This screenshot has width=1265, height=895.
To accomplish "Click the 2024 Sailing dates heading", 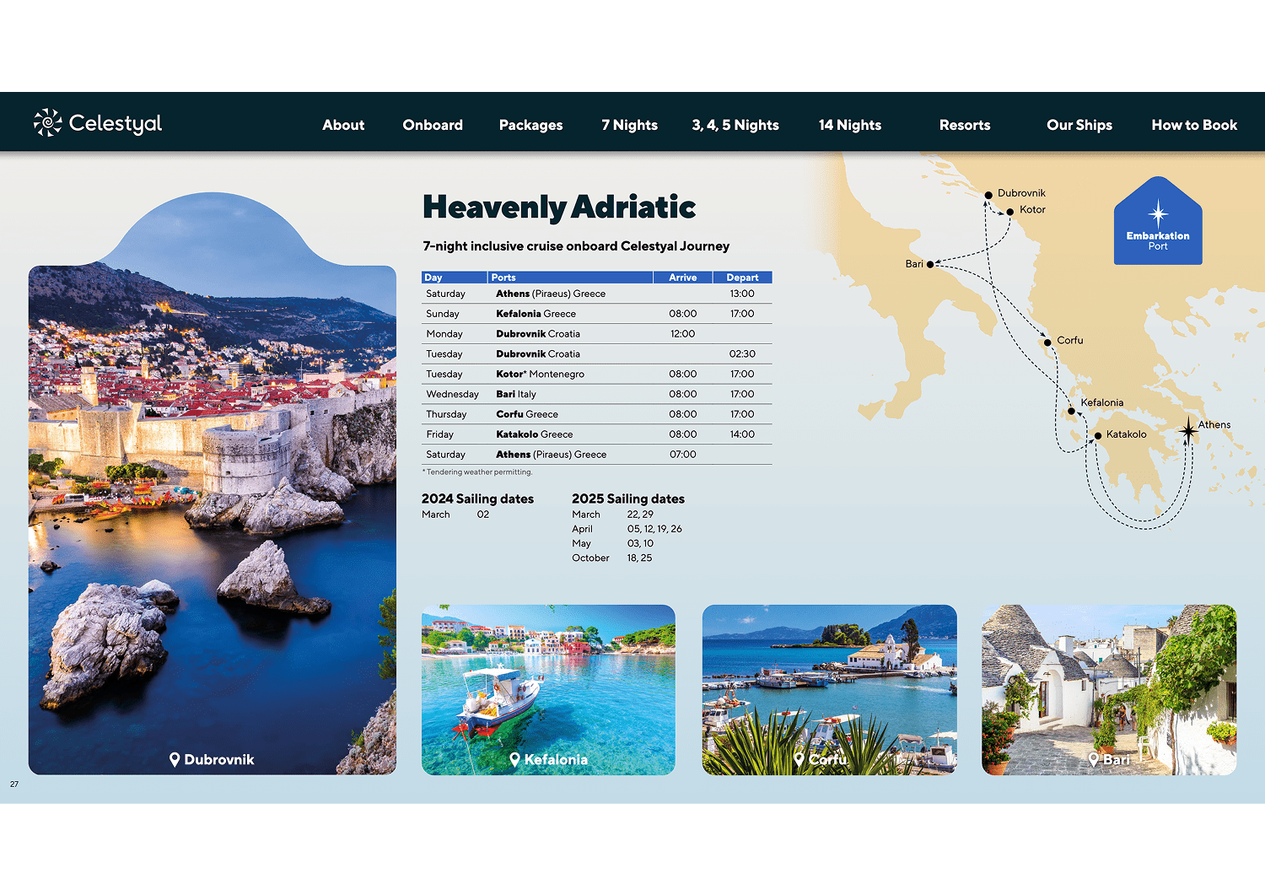I will (x=477, y=499).
